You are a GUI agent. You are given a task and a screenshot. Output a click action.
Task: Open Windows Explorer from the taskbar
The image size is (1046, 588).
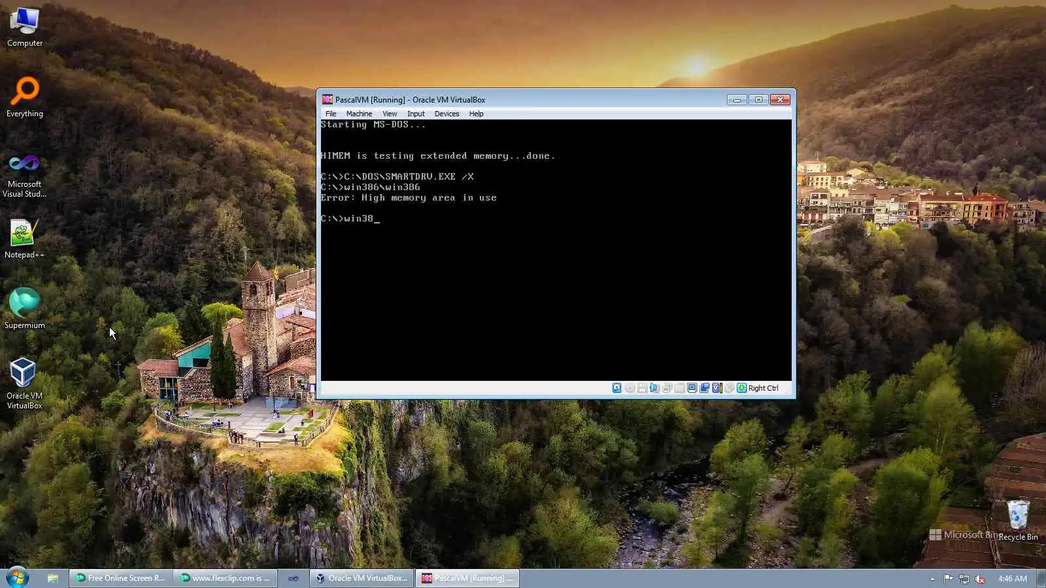[53, 578]
